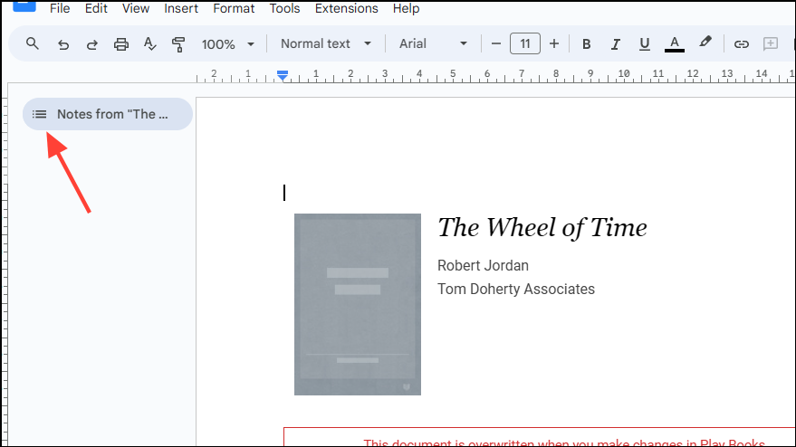Screen dimensions: 796x447
Task: Open the Insert menu
Action: [x=181, y=8]
